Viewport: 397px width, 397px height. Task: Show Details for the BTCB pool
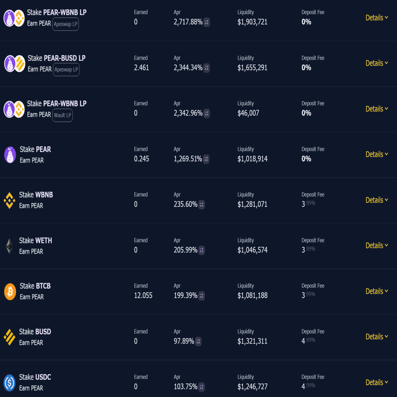[377, 291]
